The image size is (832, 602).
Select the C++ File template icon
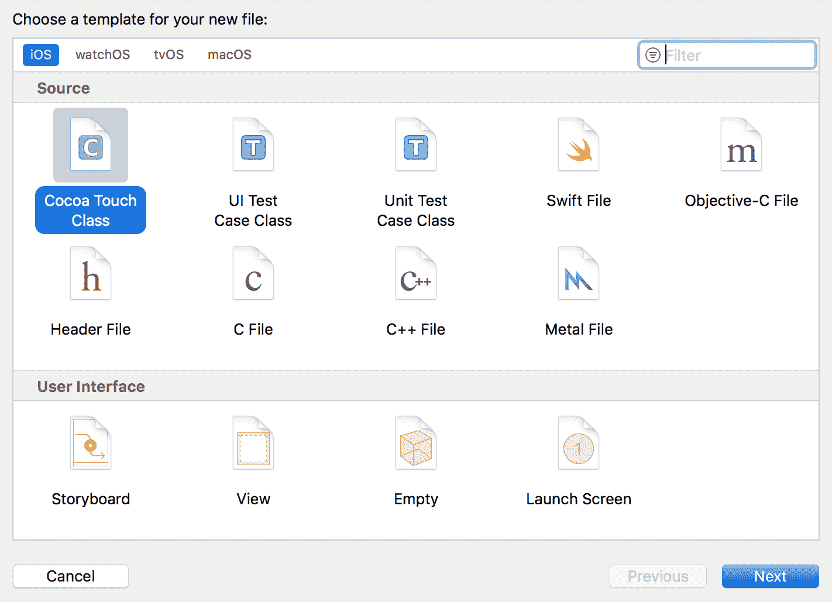coord(416,274)
